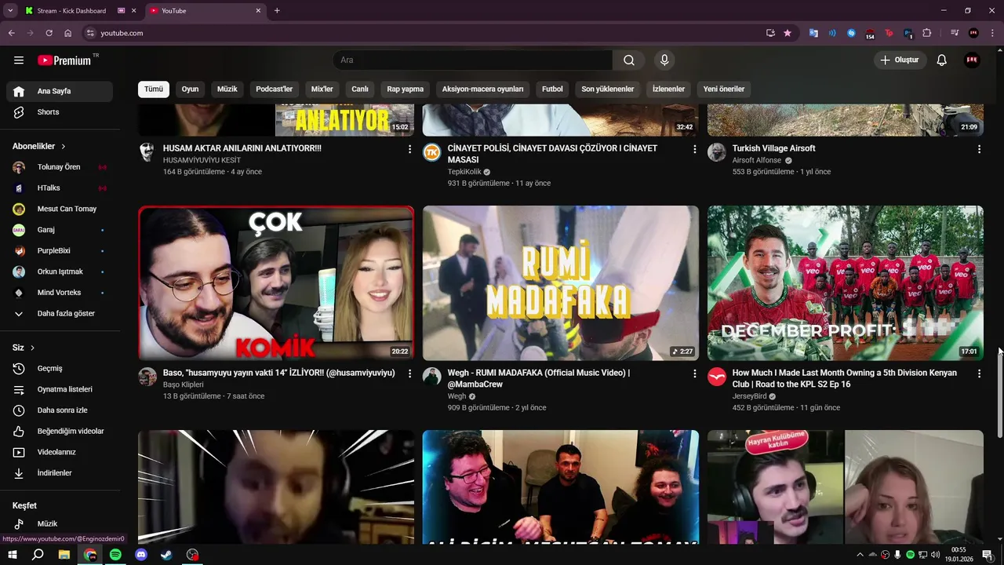The image size is (1004, 565).
Task: Open TepkiKolik channel avatar
Action: pos(432,152)
